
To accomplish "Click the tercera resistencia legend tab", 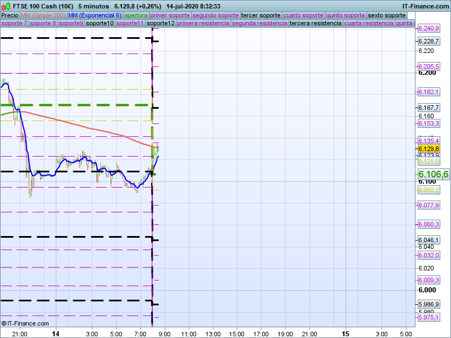I will (x=315, y=24).
